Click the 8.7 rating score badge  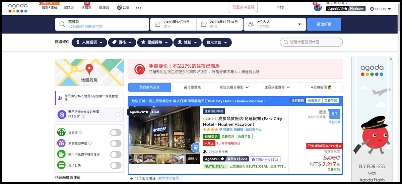334,114
